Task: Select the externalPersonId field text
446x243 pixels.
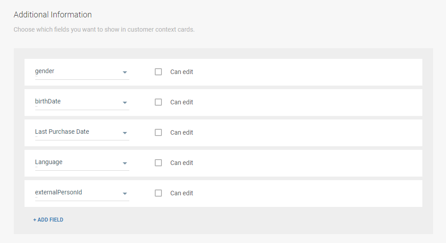Action: coord(58,192)
